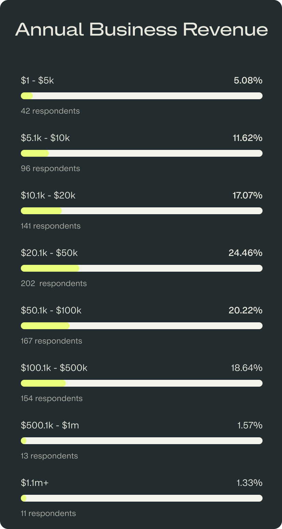This screenshot has height=529, width=282.
Task: Select the $1.1m+ revenue label
Action: coord(34,483)
